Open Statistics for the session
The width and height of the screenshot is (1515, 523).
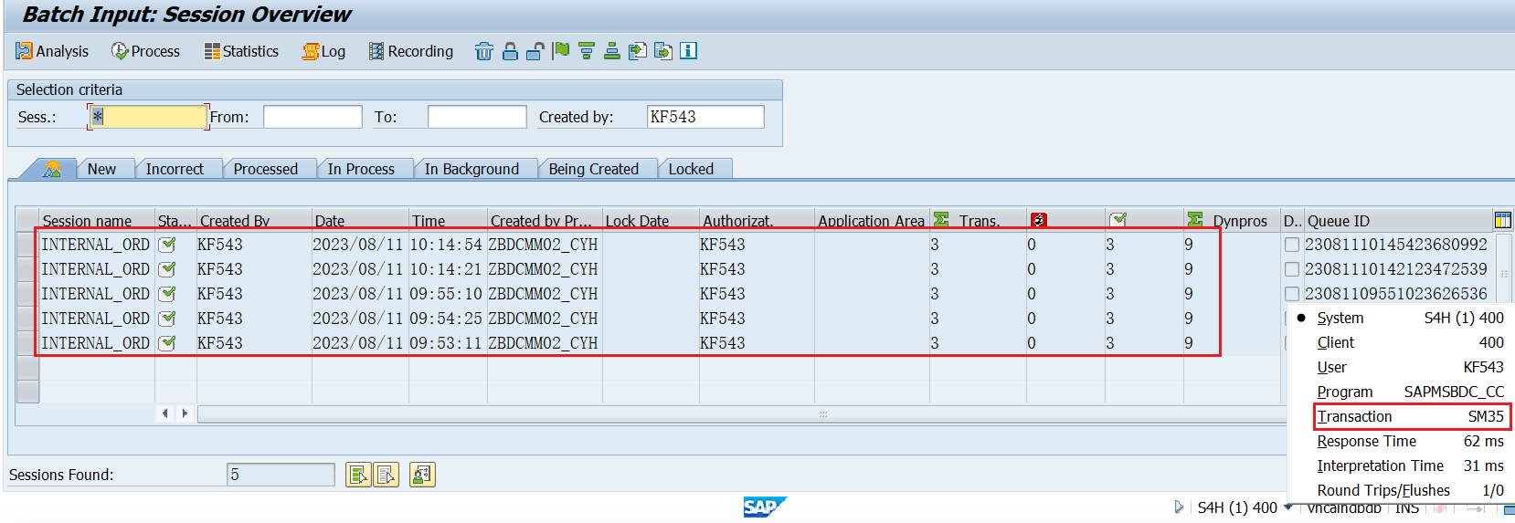[x=241, y=51]
